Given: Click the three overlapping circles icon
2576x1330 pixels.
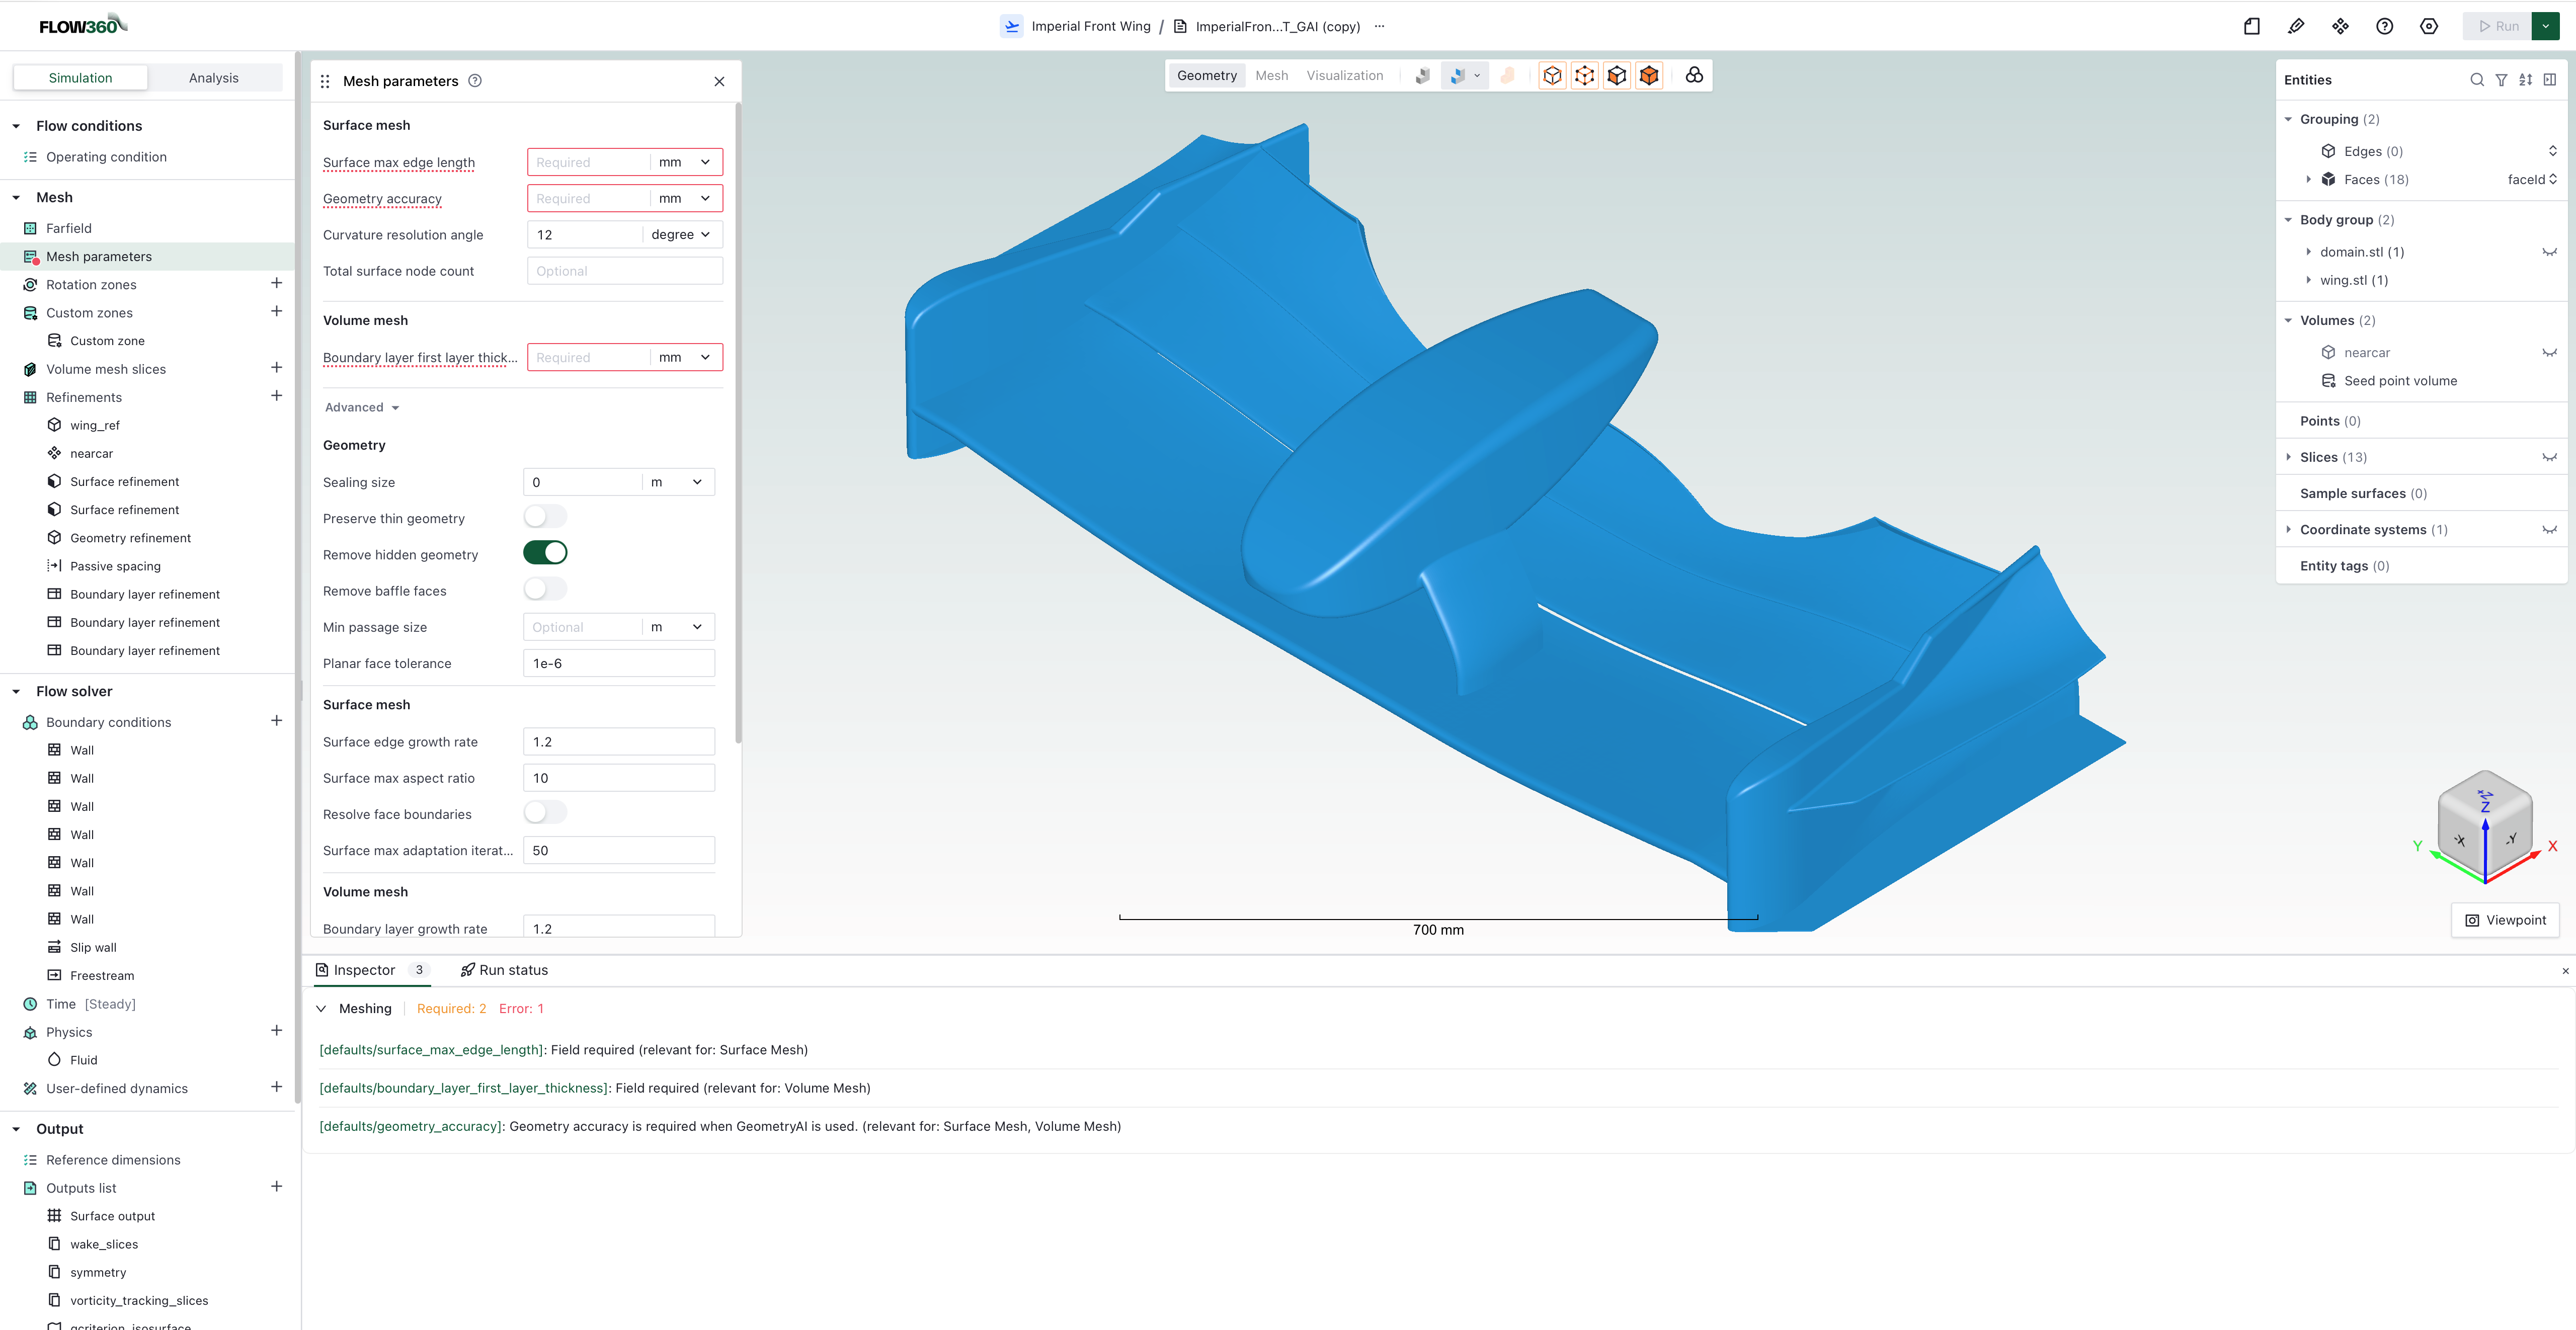Looking at the screenshot, I should click(1694, 76).
